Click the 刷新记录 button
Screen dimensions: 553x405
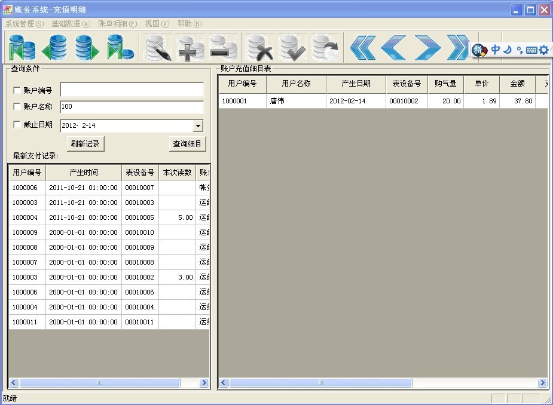(85, 144)
